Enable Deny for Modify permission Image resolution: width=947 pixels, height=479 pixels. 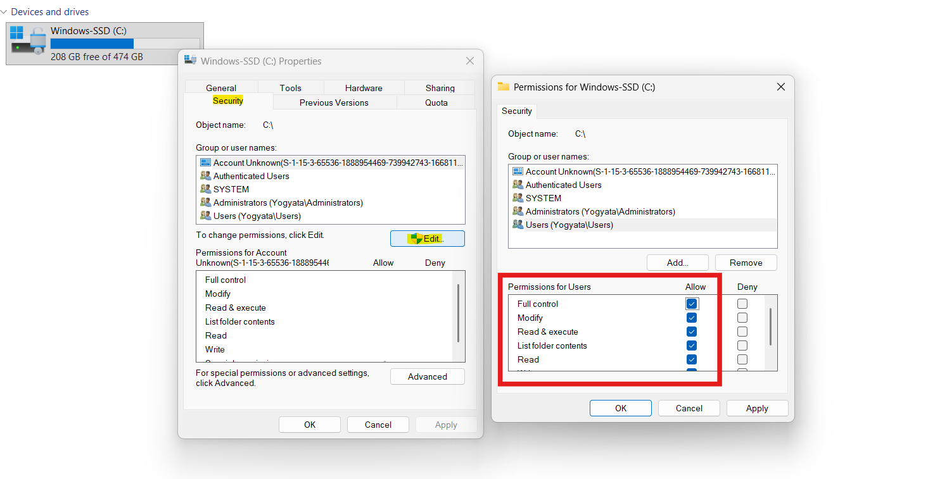click(742, 317)
